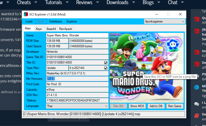
Task: Open the Explore menu
Action: [x=72, y=21]
